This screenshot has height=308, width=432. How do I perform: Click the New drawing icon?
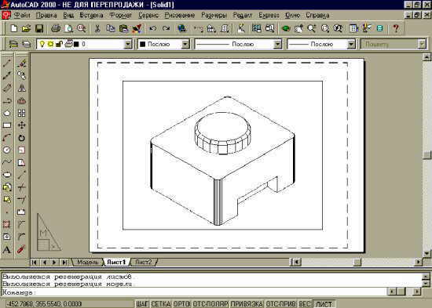tap(14, 28)
